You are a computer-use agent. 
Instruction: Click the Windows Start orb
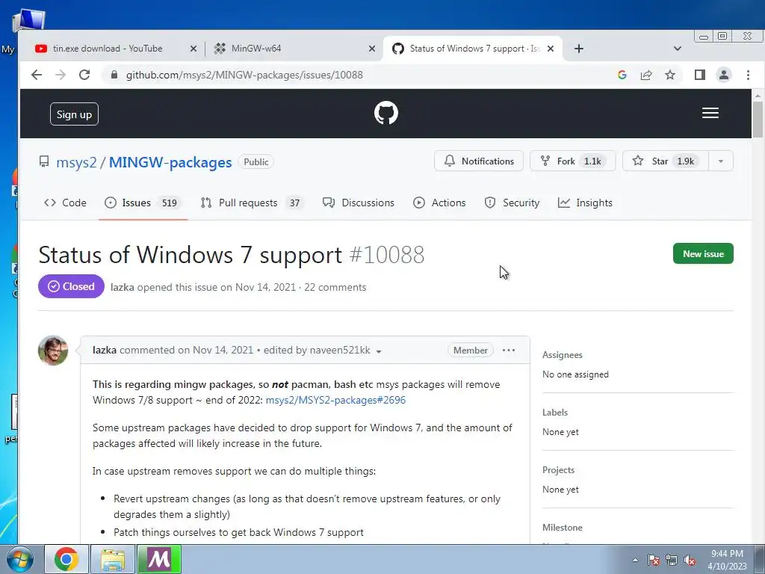pyautogui.click(x=20, y=559)
